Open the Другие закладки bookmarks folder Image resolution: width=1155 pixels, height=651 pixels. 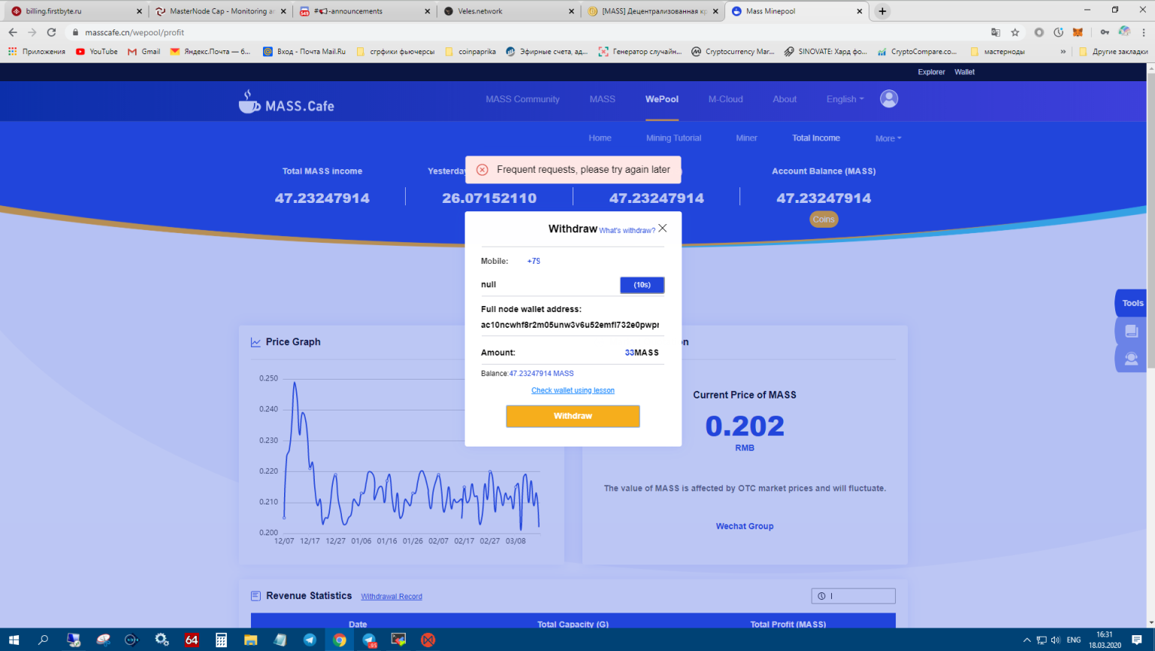1113,52
